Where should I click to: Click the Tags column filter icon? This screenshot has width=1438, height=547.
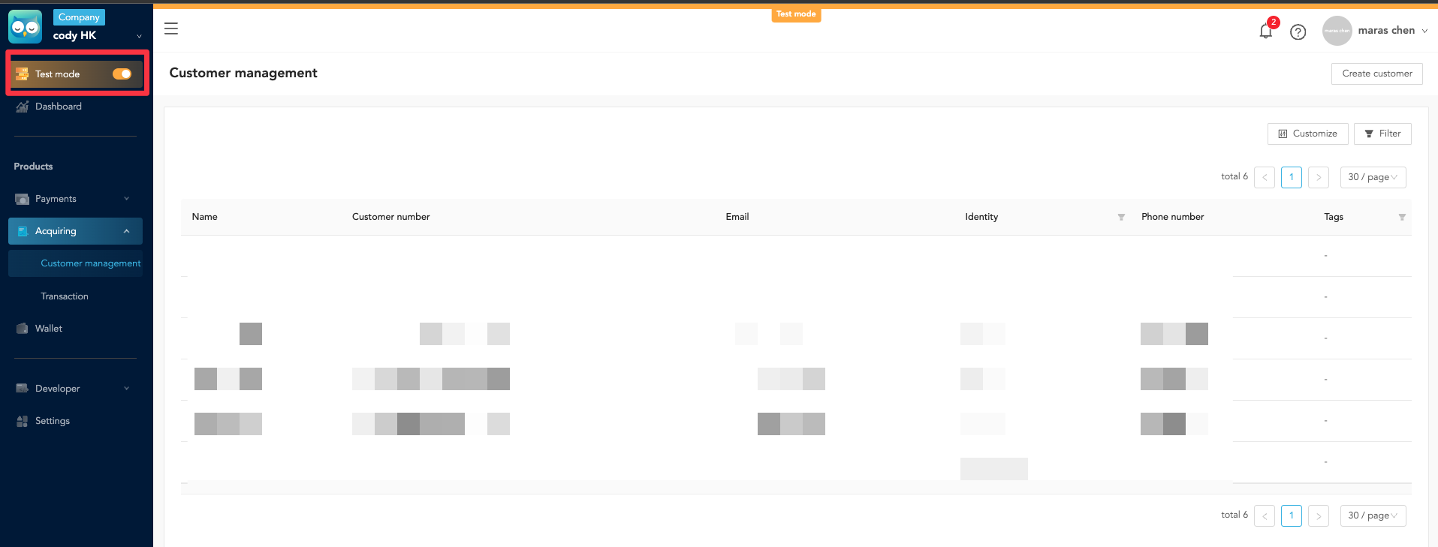(x=1402, y=217)
